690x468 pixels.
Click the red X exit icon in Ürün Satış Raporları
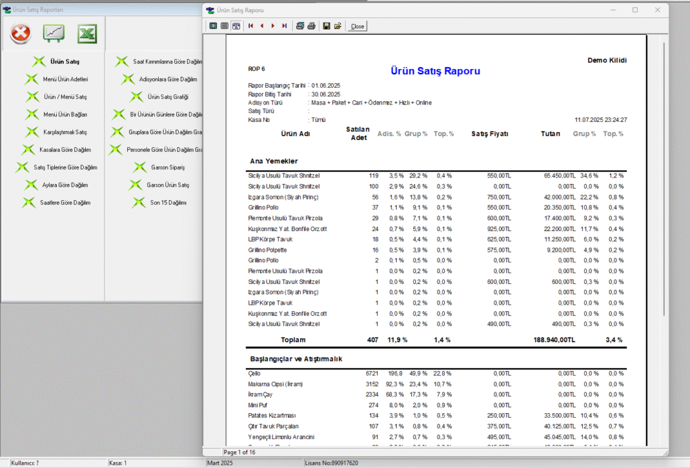(x=21, y=33)
